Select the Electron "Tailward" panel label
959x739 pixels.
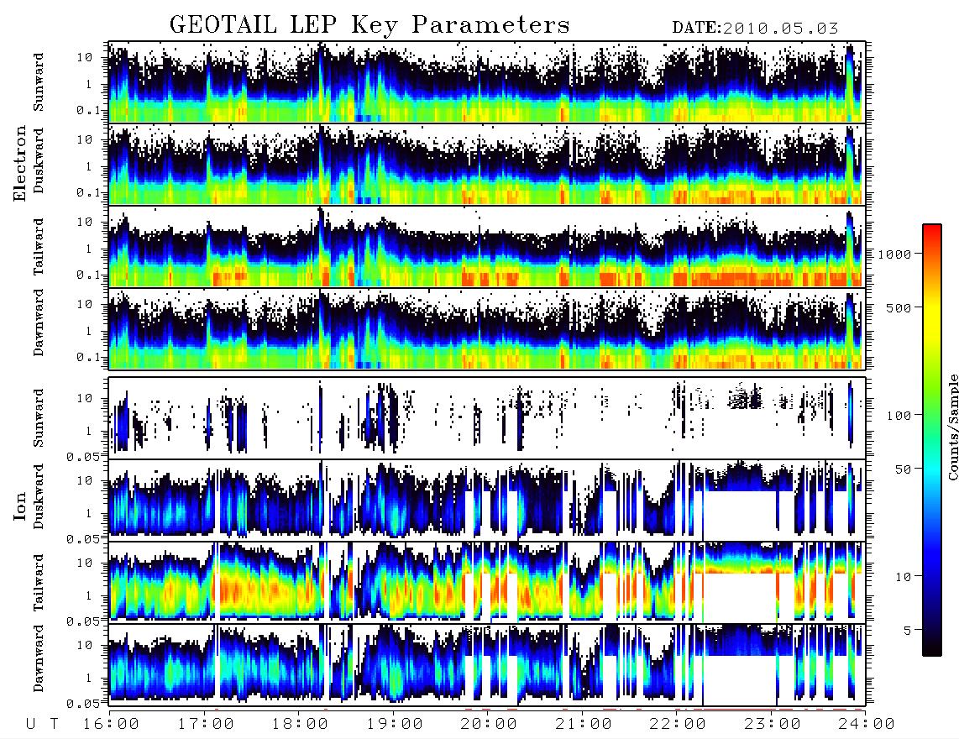point(39,246)
